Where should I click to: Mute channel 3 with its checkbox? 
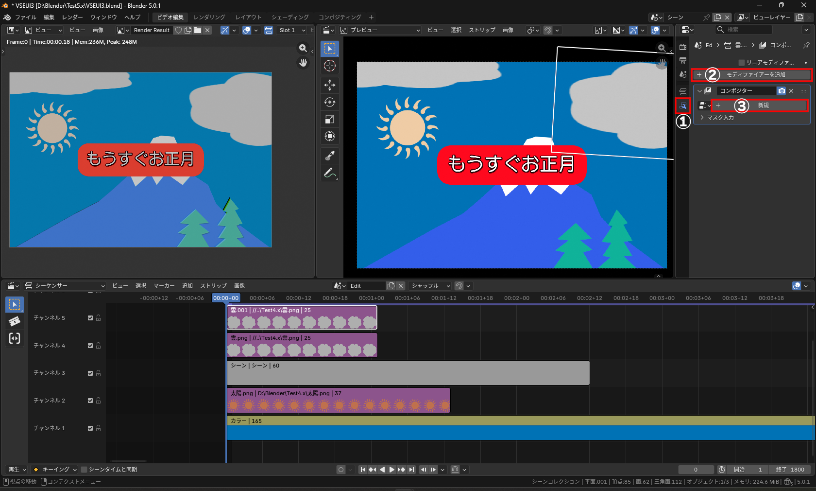(90, 373)
